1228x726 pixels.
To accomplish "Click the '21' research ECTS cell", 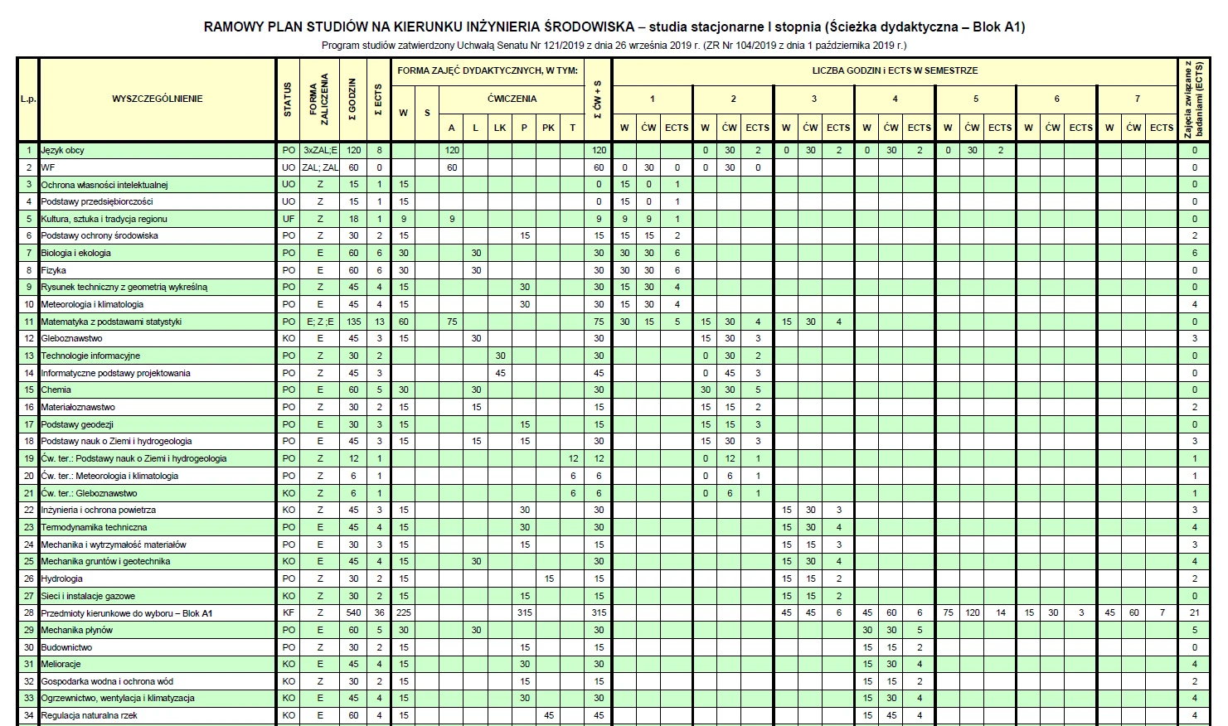I will pyautogui.click(x=1194, y=613).
